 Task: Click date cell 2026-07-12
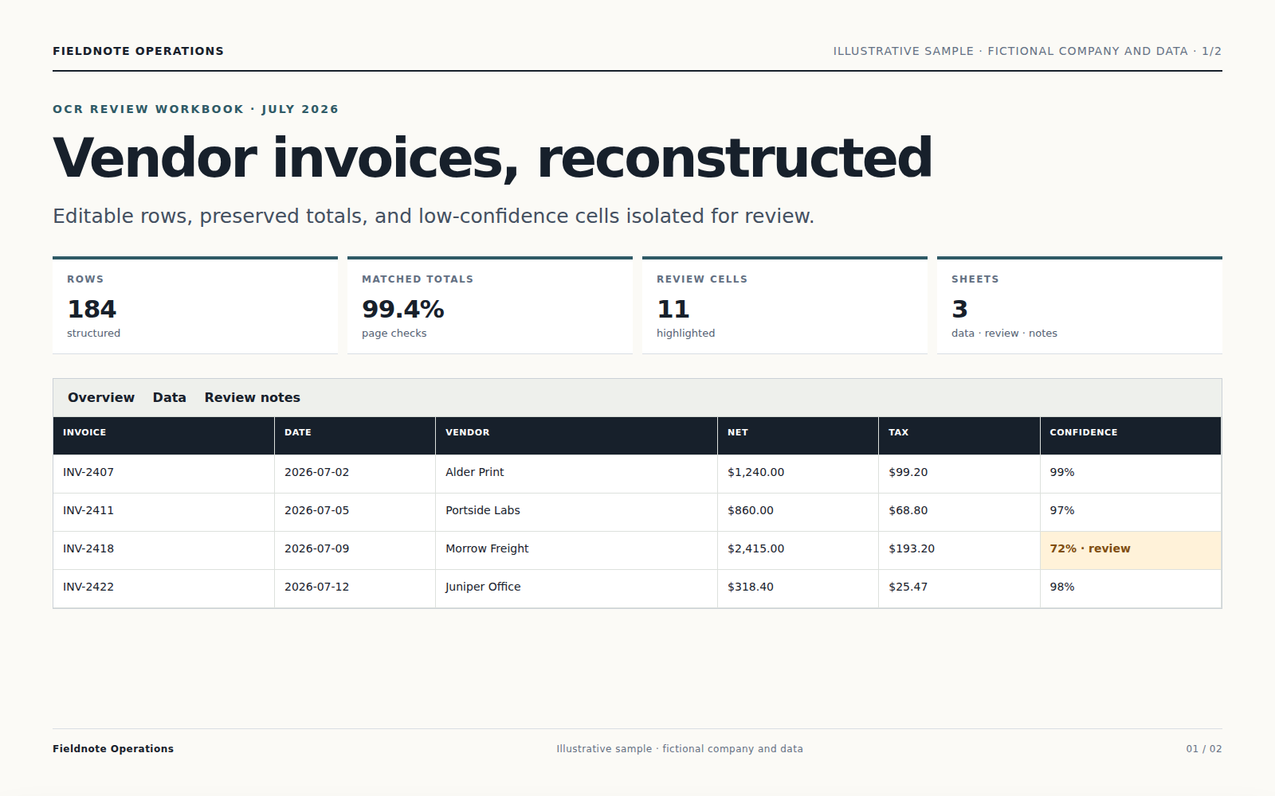[x=355, y=588]
